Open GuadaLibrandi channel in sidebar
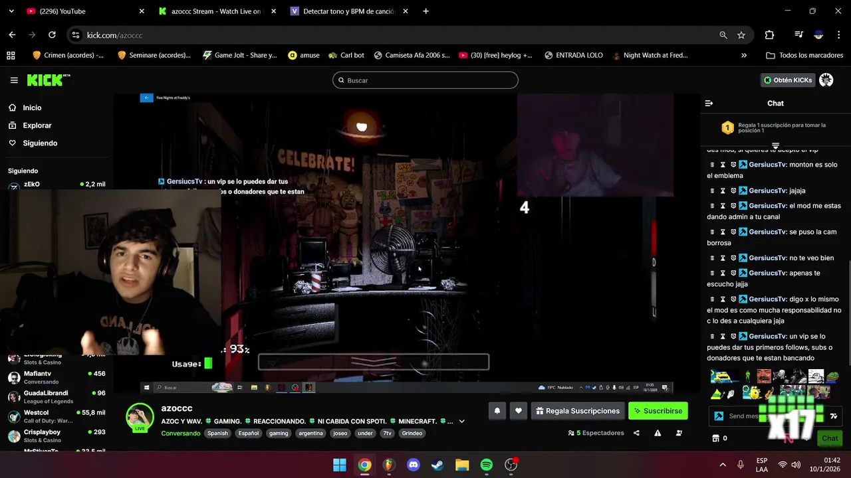Screen dimensions: 851x478 [x=57, y=396]
